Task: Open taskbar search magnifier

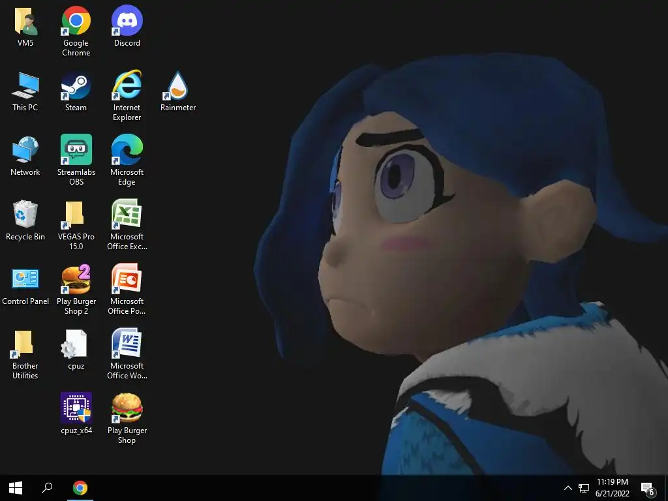Action: 47,488
